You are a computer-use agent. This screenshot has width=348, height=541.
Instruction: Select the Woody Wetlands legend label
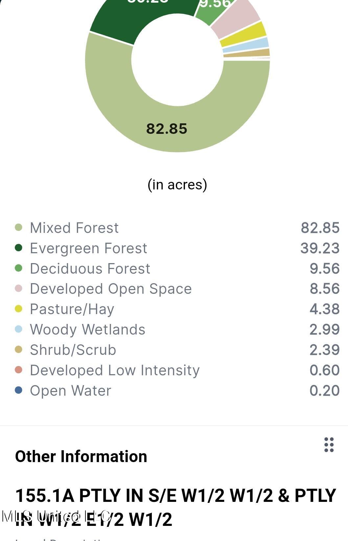coord(87,330)
